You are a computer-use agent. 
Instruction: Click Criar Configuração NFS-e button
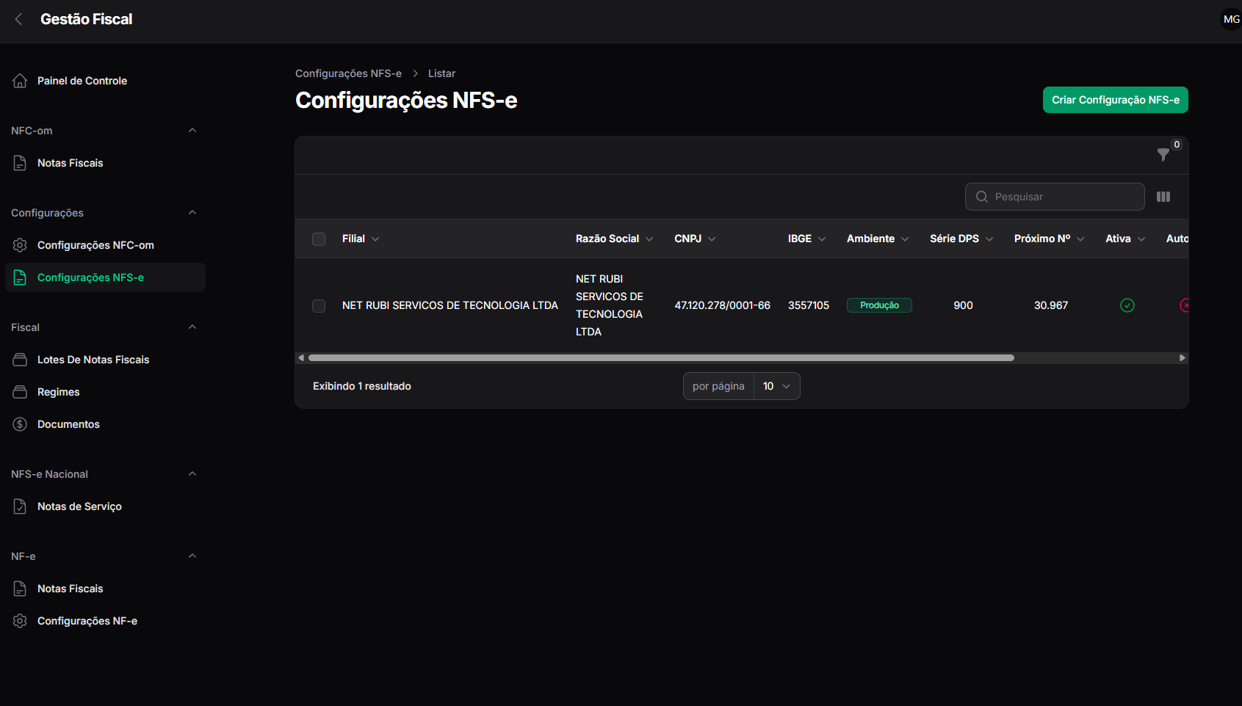(x=1115, y=100)
